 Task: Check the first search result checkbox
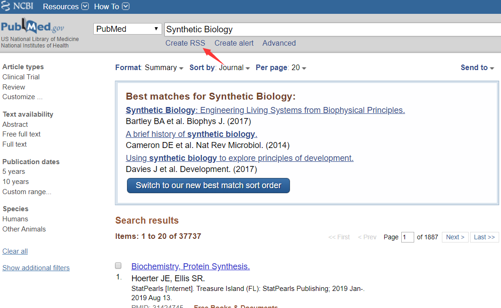point(118,266)
